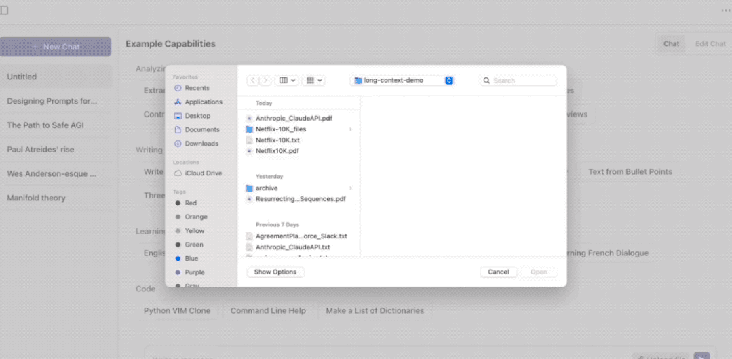Click the Desktop icon in sidebar
Viewport: 732px width, 359px height.
178,116
